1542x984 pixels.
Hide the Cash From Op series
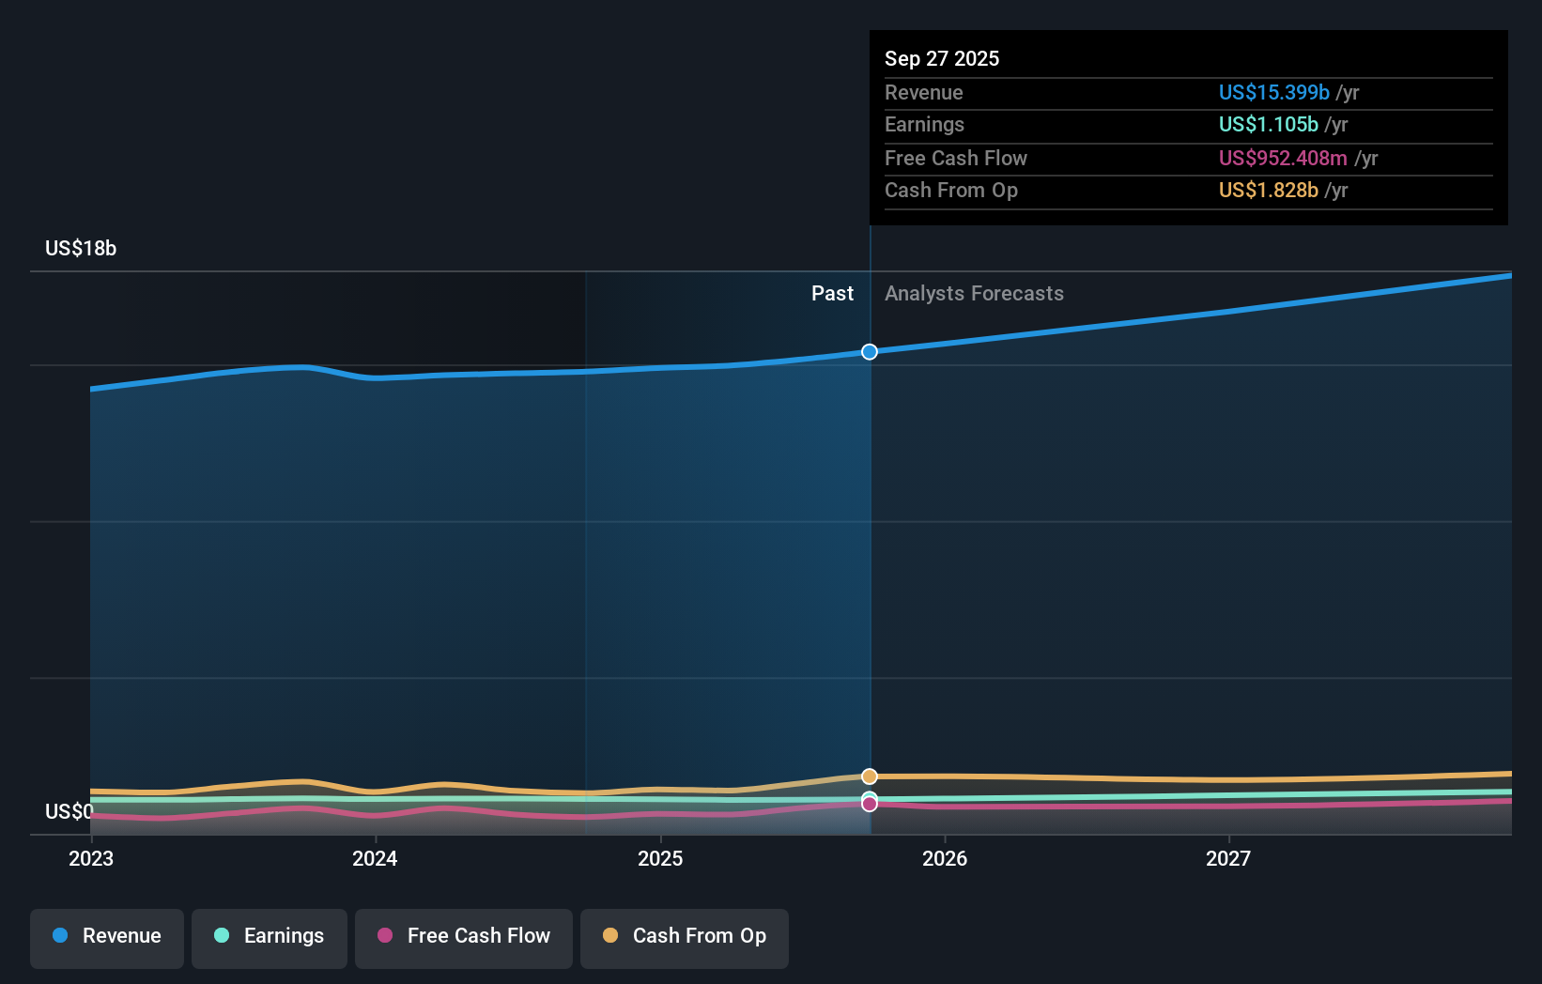tap(684, 938)
